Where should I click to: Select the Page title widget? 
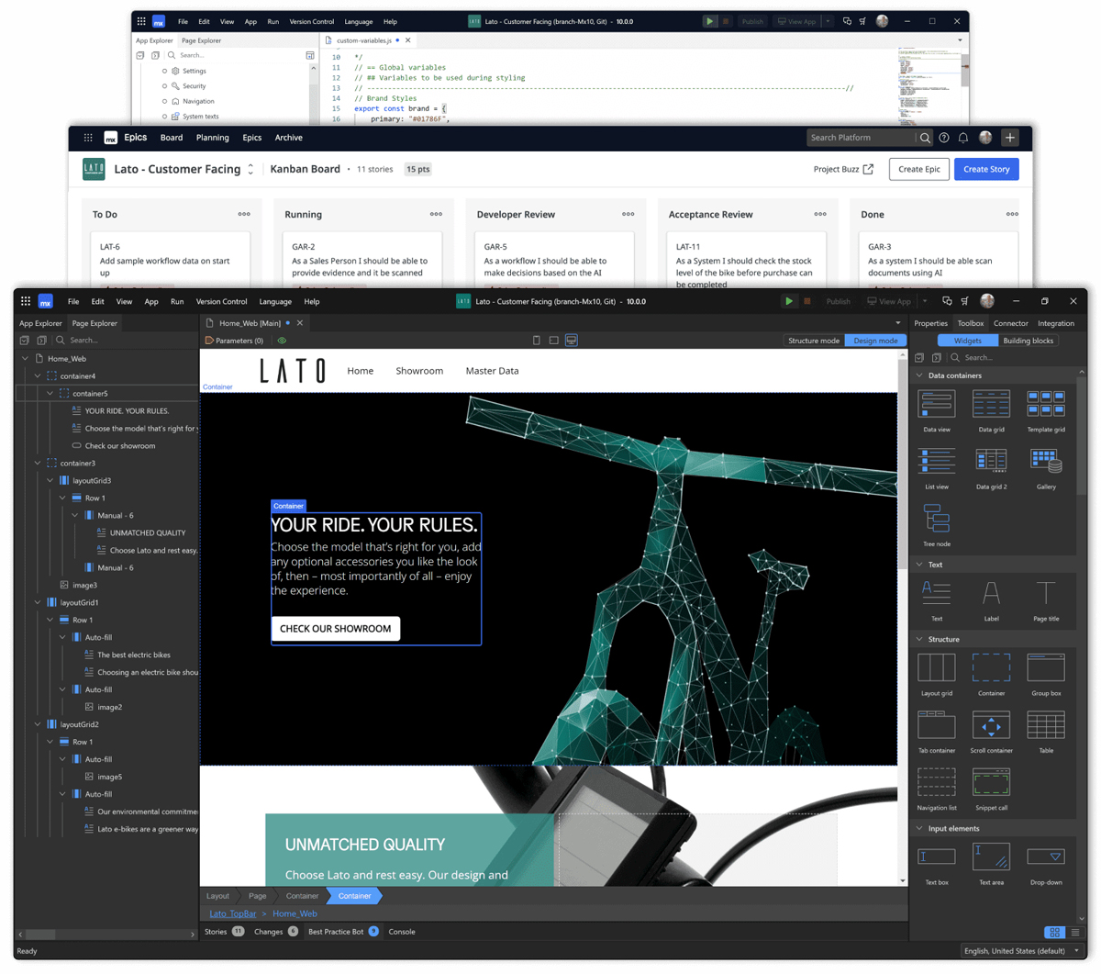pos(1046,600)
